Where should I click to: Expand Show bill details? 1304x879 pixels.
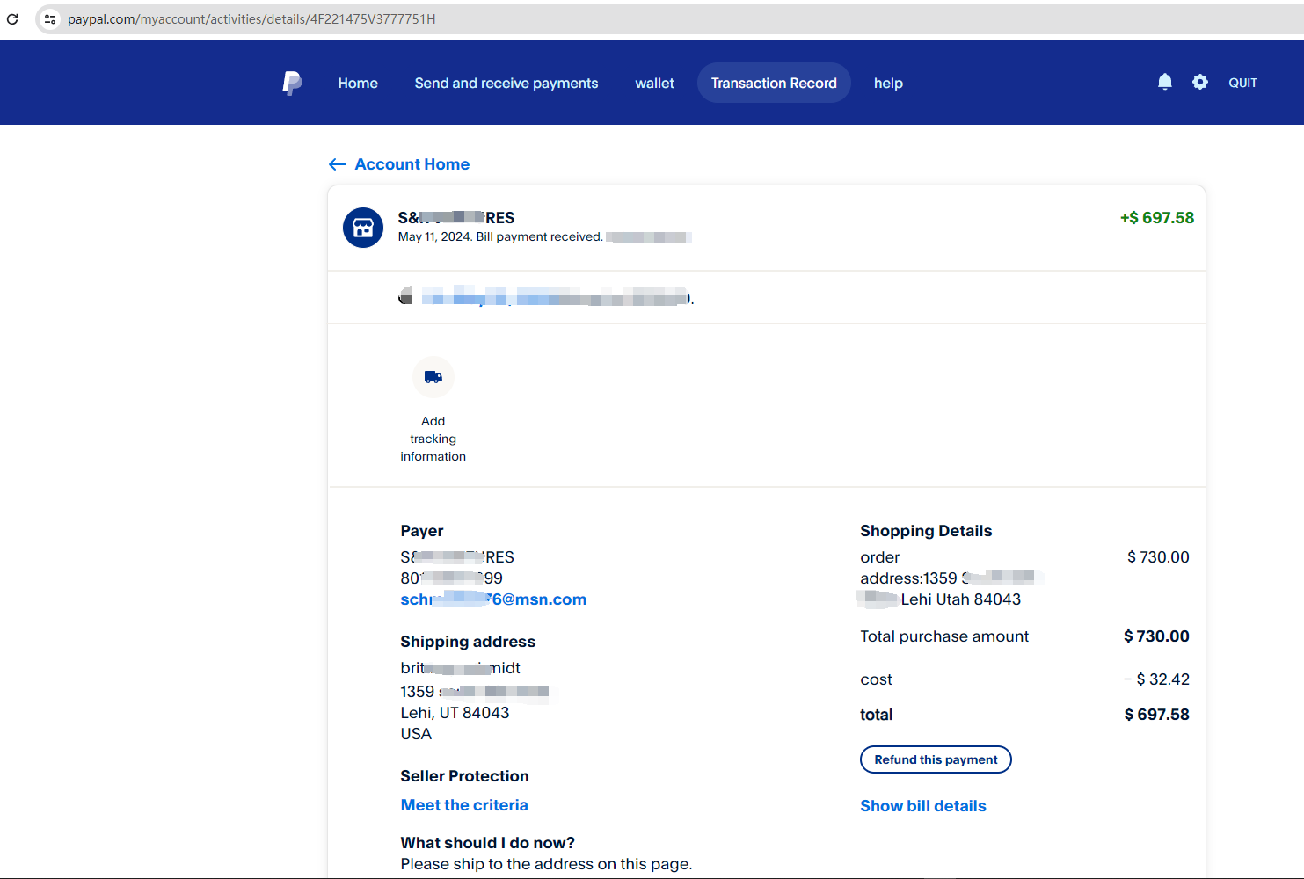(x=922, y=806)
